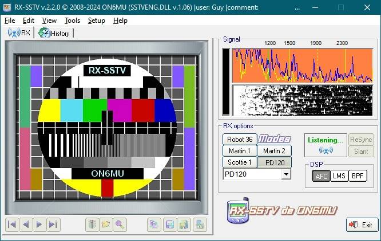Click the magnifier zoom icon
Screen dimensions: 381x241
coord(119,224)
